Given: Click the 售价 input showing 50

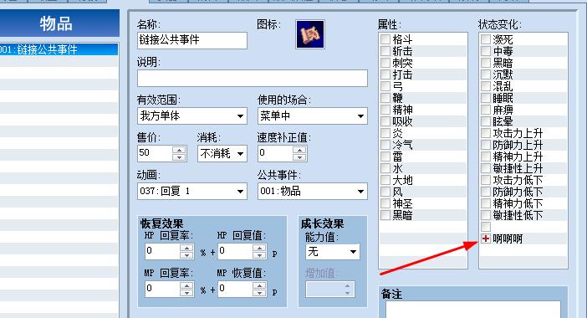Looking at the screenshot, I should [x=156, y=153].
